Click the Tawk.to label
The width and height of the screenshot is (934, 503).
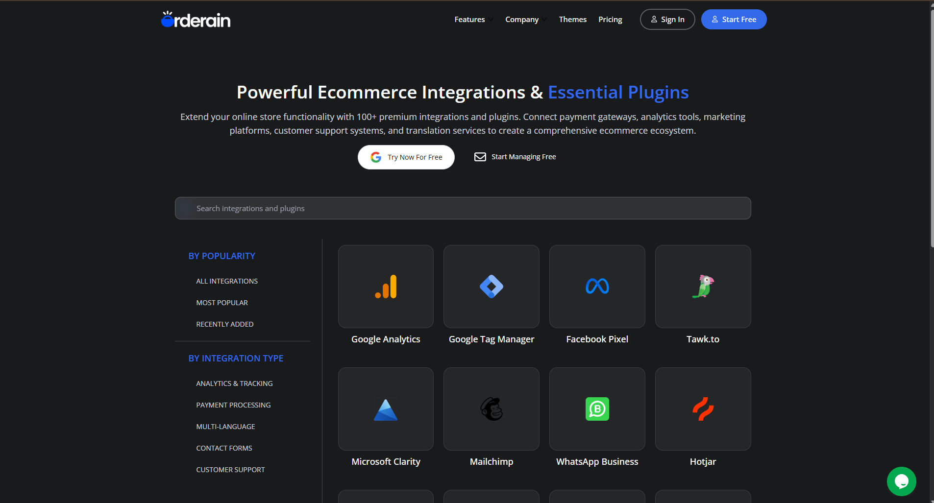coord(703,339)
